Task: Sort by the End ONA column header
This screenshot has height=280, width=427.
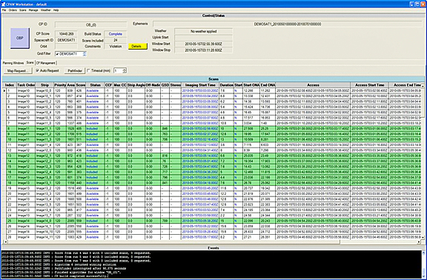Action: [268, 85]
